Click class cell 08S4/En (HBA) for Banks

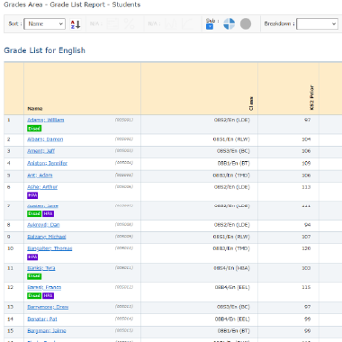pyautogui.click(x=231, y=268)
